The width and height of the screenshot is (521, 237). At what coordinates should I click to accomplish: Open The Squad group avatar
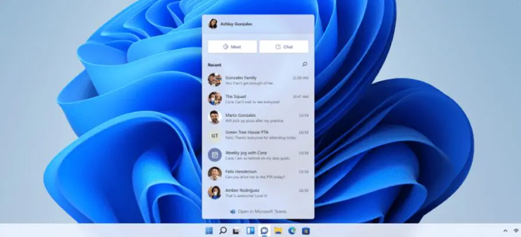(214, 99)
